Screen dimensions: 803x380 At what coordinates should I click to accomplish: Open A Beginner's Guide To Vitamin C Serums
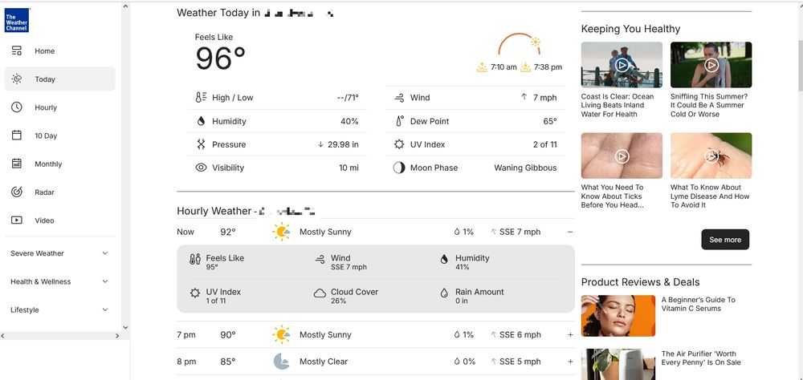click(698, 305)
